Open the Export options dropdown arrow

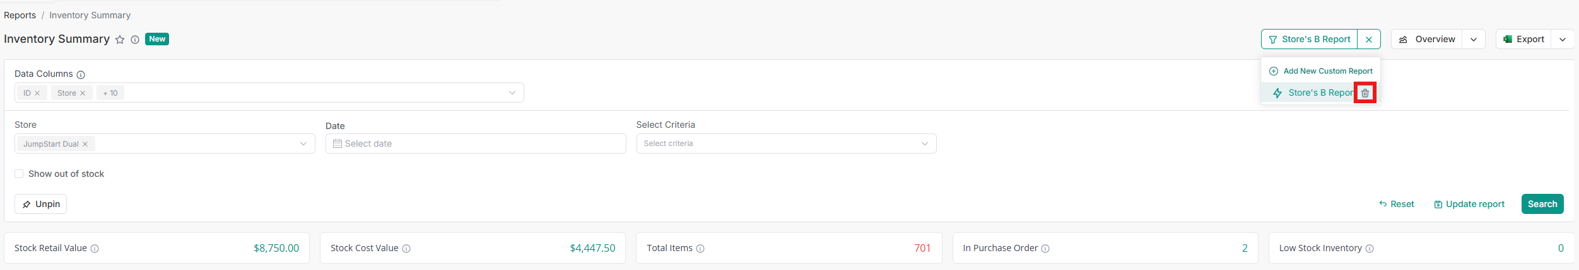[x=1563, y=40]
